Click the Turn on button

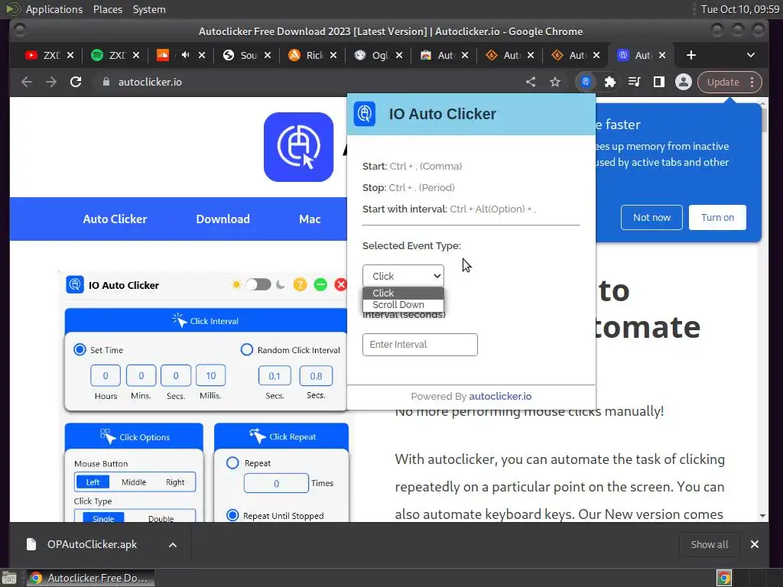coord(717,218)
